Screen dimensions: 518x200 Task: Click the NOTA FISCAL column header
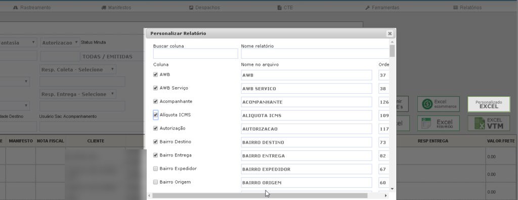click(51, 141)
